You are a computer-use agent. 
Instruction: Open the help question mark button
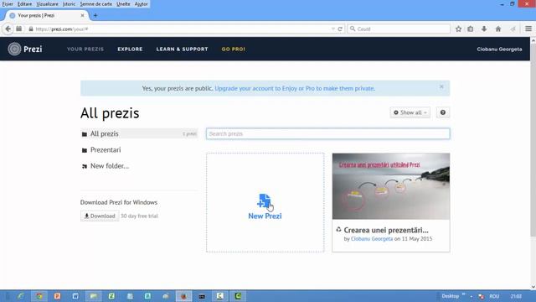(x=443, y=112)
